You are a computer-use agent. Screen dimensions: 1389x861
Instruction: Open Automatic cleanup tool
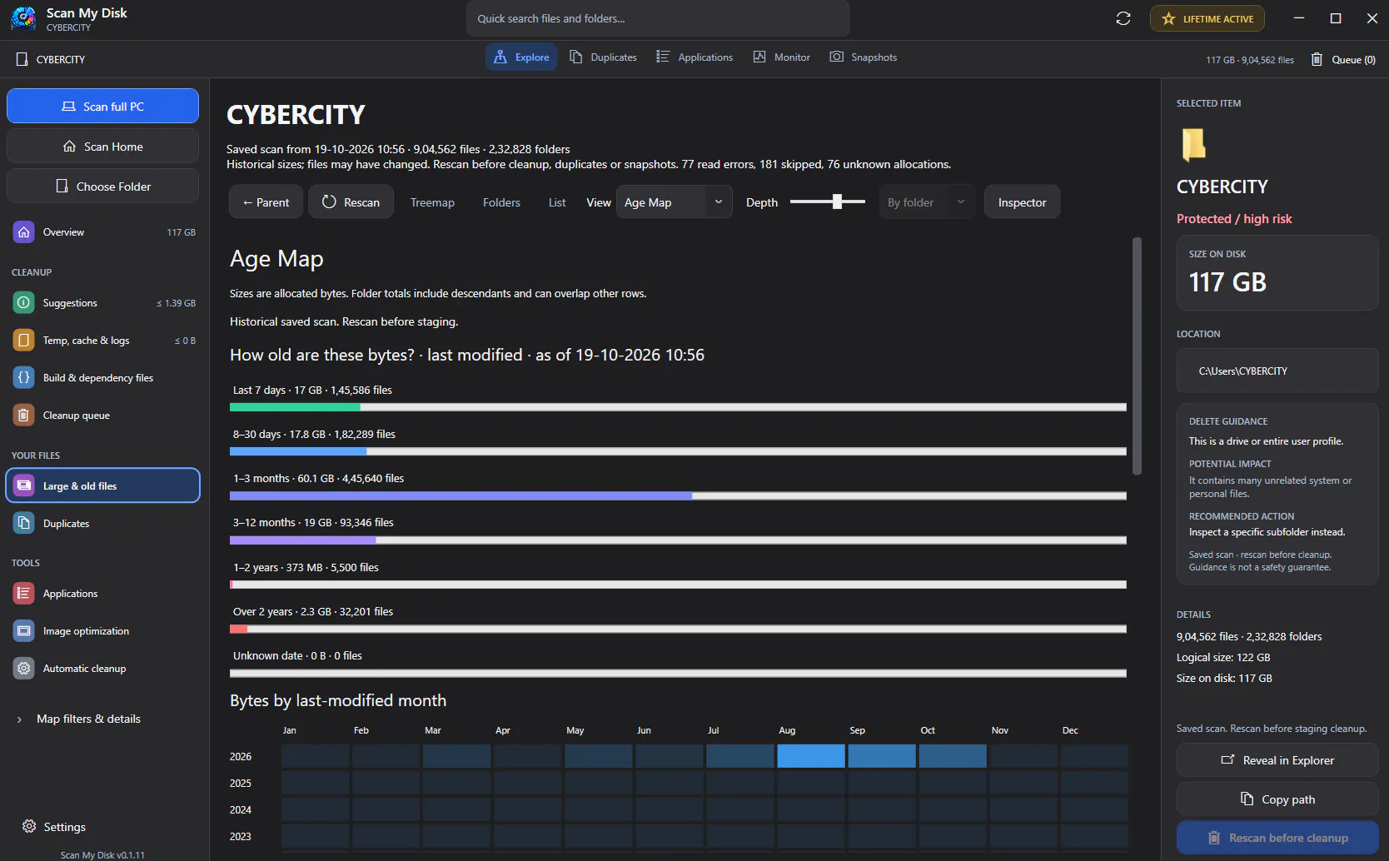tap(103, 669)
